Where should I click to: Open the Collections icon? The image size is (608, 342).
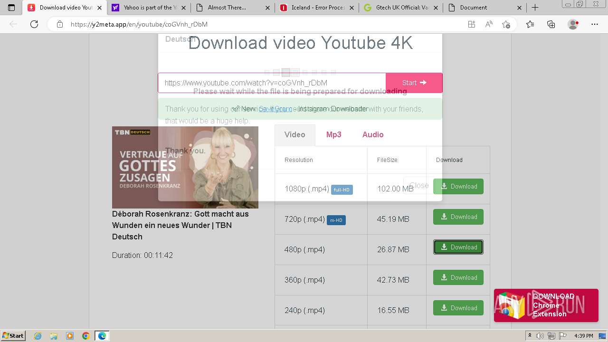click(551, 24)
